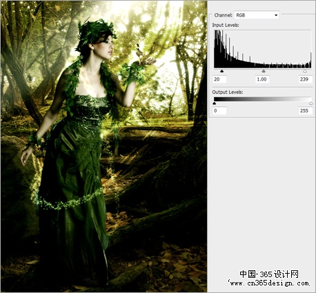Select the black input shadows slider triangle

point(221,71)
